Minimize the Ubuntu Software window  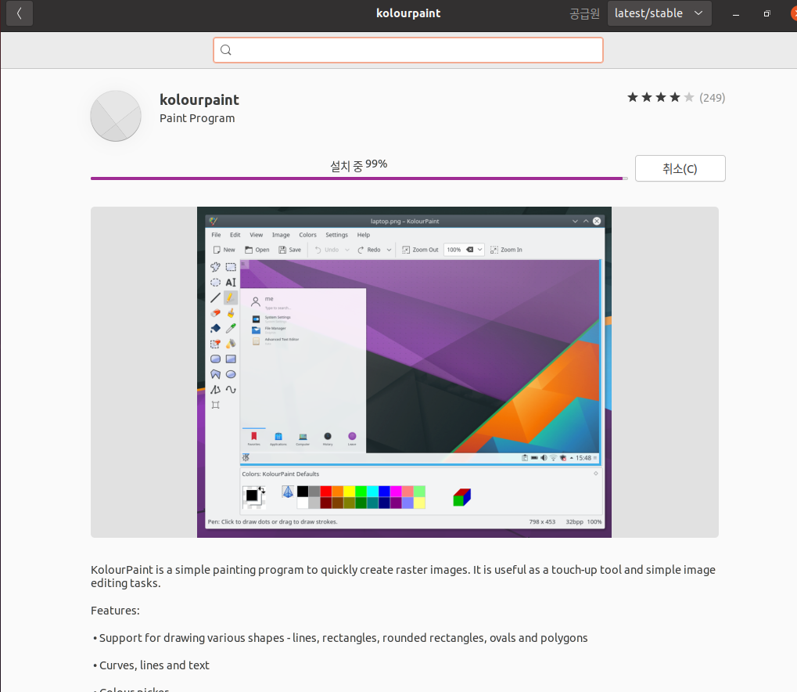click(x=735, y=14)
